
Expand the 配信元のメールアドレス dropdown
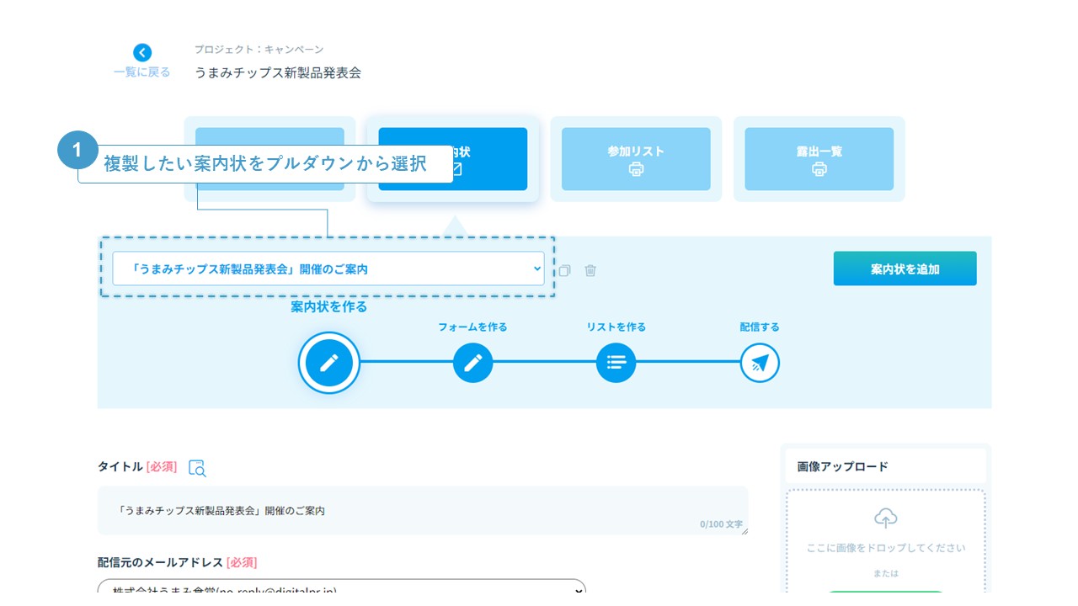[341, 589]
